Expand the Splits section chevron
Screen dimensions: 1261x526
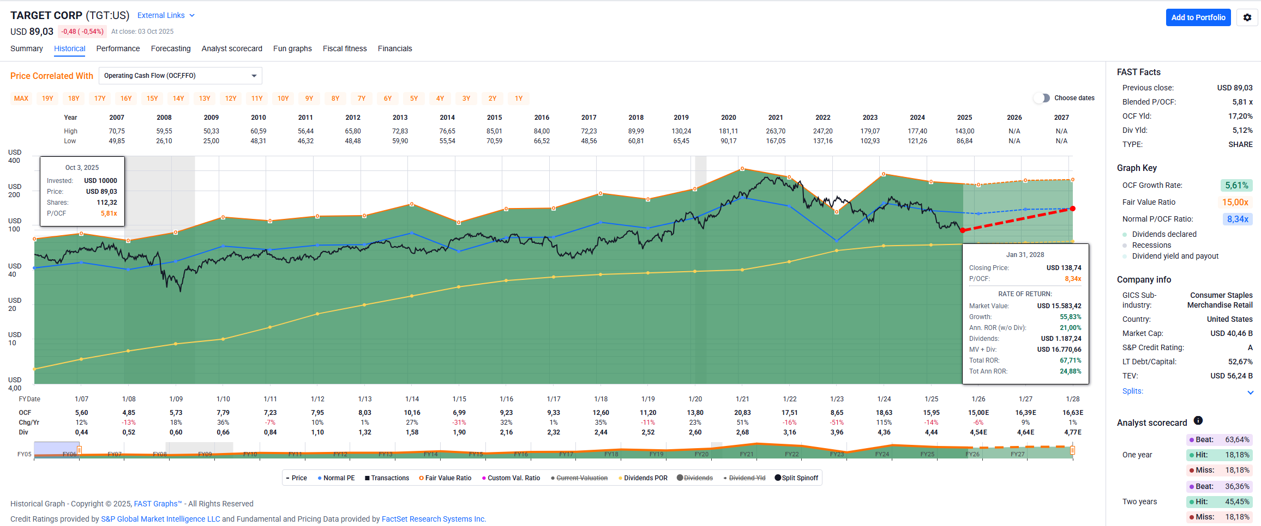point(1250,392)
